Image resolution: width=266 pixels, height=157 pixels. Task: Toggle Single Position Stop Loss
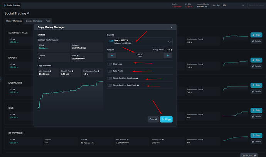click(109, 78)
